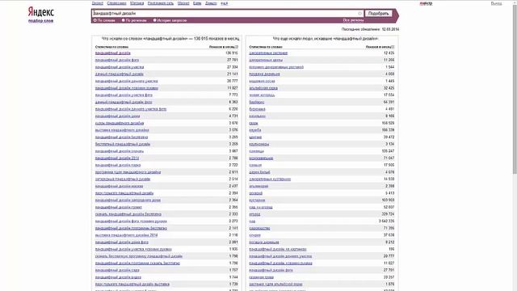The width and height of the screenshot is (517, 291).
Task: Open the 'кизильник' related link
Action: [x=257, y=116]
